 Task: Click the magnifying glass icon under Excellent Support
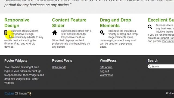pos(150,27)
